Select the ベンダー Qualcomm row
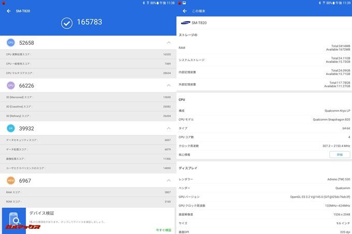The image size is (352, 234). pos(264,188)
